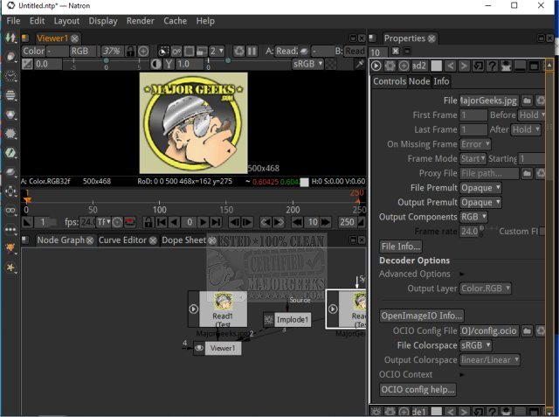Click the viewer refresh icon
Viewport: 559px width, 417px height.
click(239, 52)
